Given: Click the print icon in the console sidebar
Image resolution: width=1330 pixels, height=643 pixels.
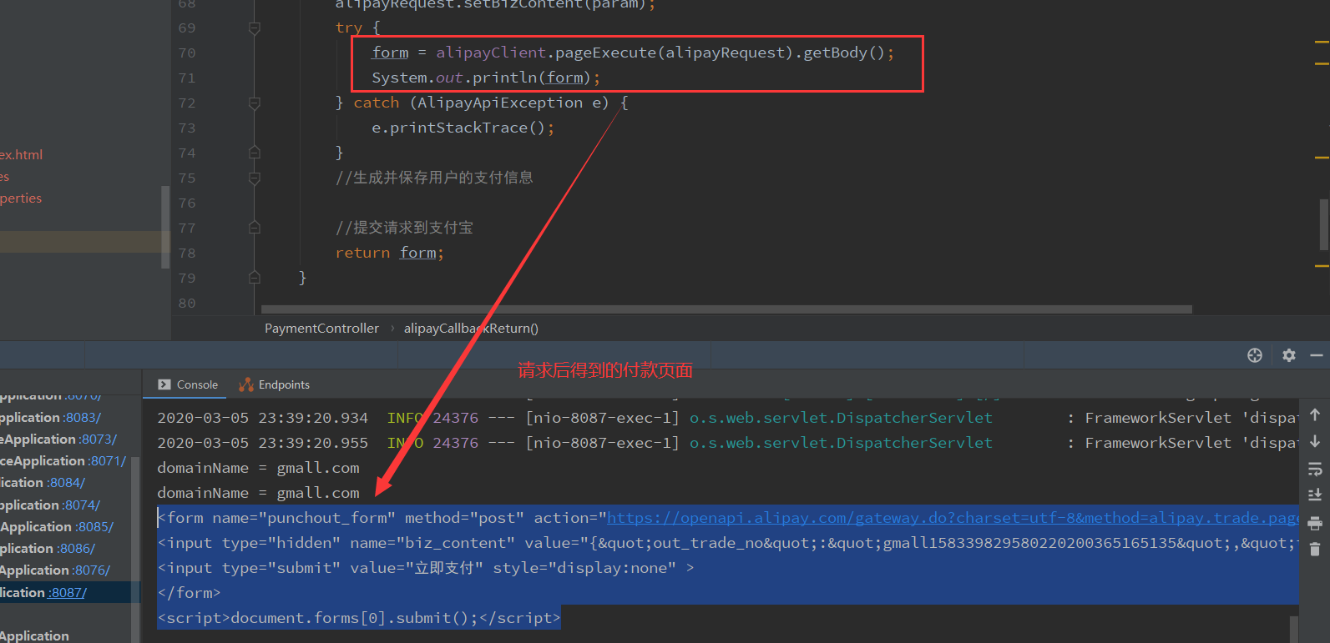Looking at the screenshot, I should pos(1315,523).
